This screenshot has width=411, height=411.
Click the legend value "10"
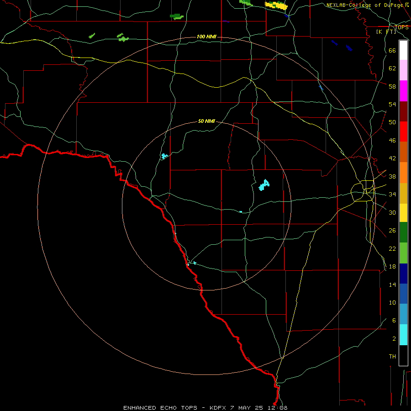pyautogui.click(x=392, y=303)
